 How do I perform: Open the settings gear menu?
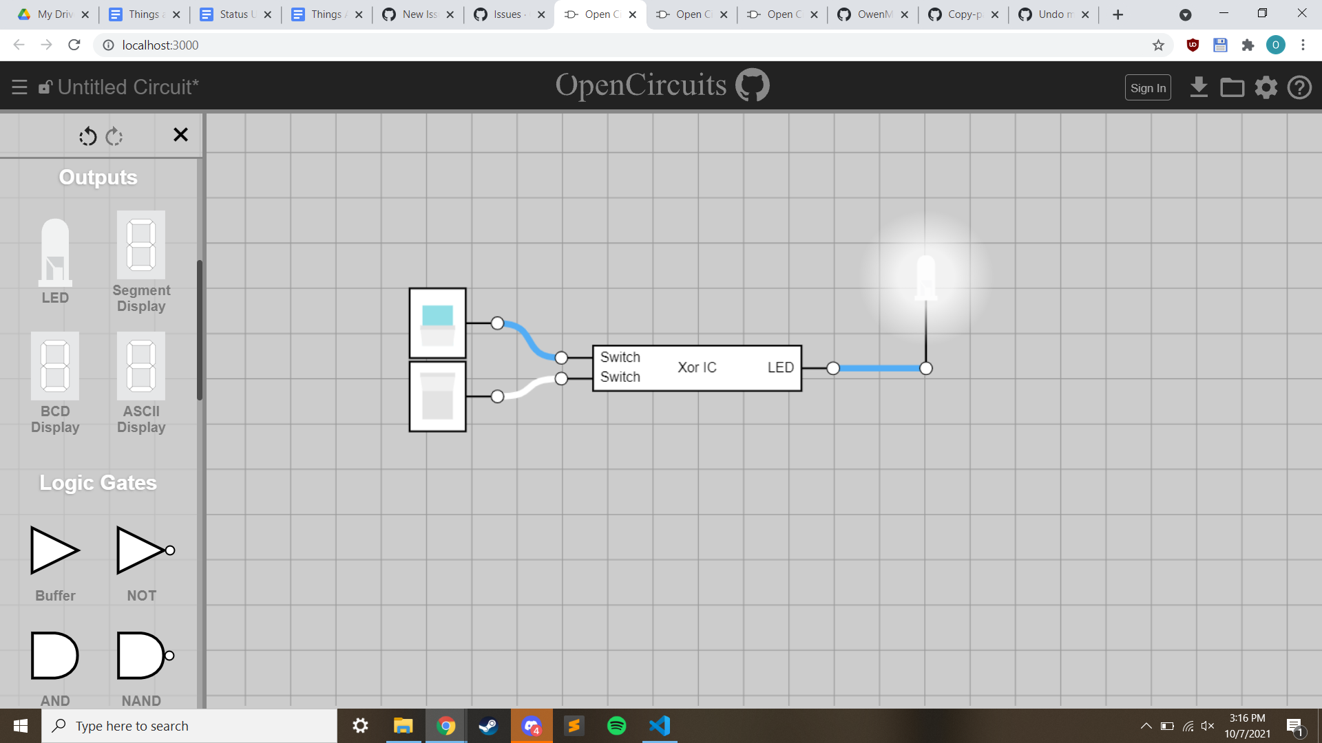pos(1266,87)
